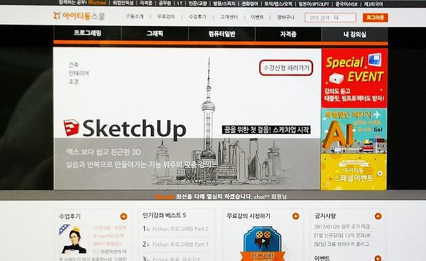This screenshot has width=426, height=261.
Task: Open 수강후기 in header menu
Action: [x=198, y=17]
